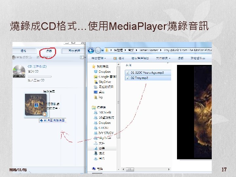Screen dimensions: 236x177
Task: Click the GHOST library icon
Action: point(96,128)
